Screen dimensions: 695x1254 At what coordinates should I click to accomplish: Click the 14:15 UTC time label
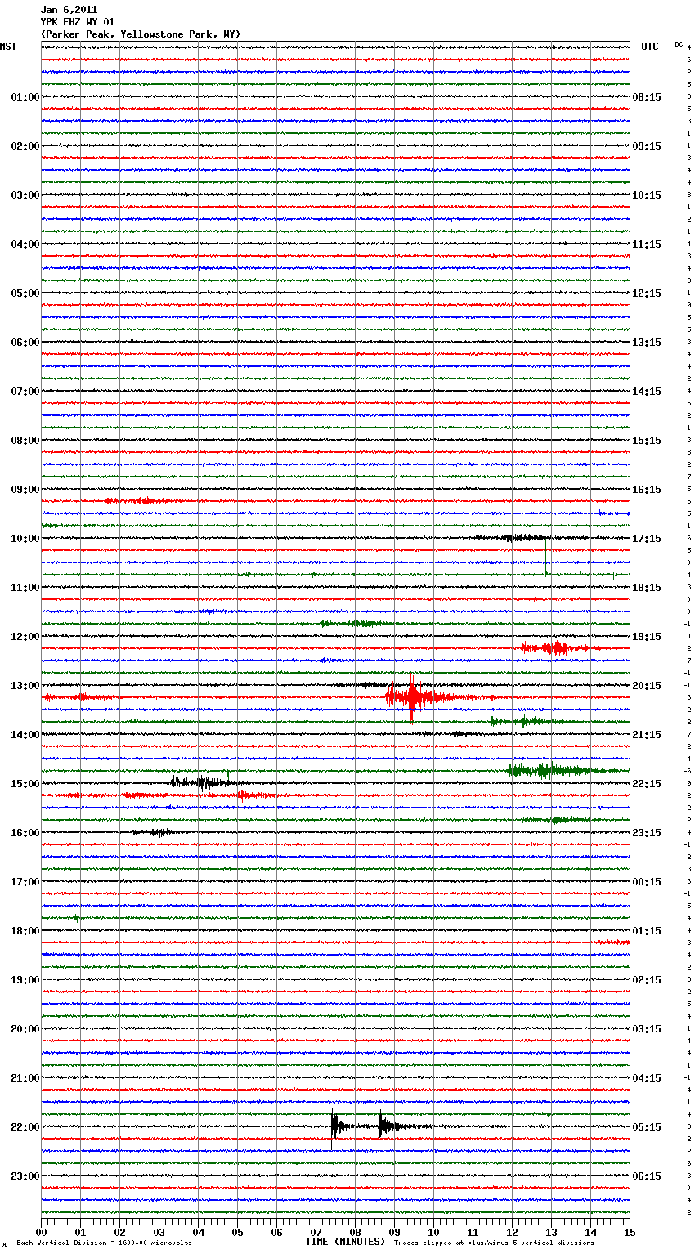coord(647,392)
